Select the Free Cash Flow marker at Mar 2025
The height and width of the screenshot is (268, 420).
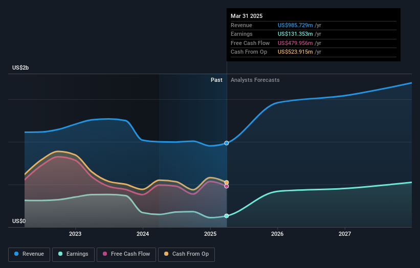click(x=227, y=186)
